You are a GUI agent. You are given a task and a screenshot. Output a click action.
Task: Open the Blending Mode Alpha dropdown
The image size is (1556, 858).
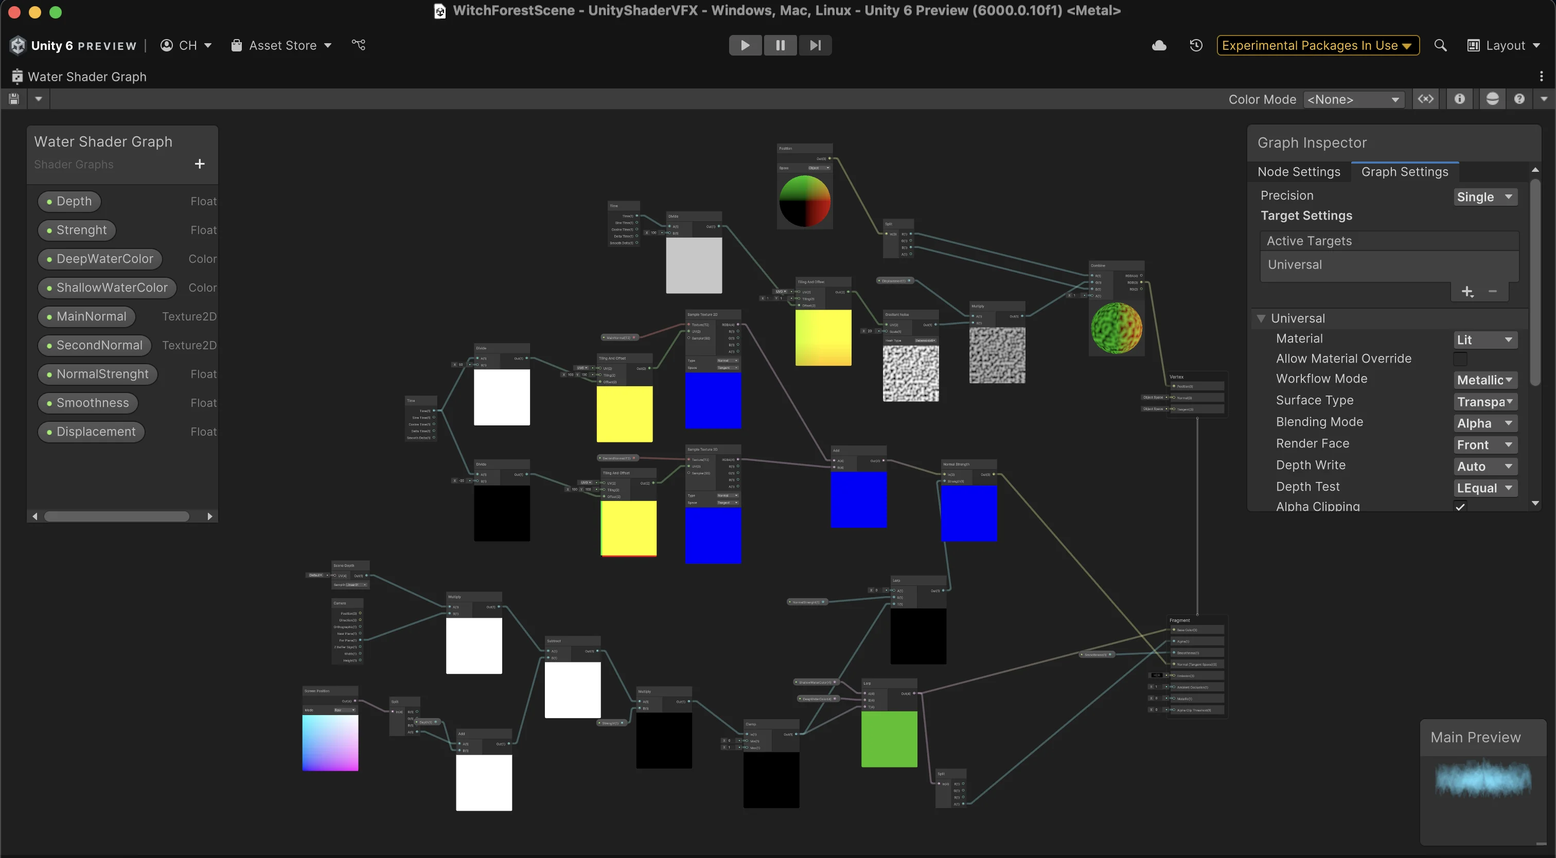[x=1484, y=423]
